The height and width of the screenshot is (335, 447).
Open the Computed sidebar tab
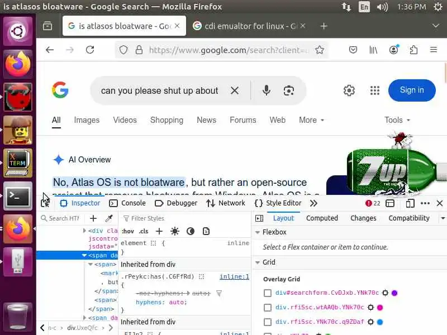point(322,218)
